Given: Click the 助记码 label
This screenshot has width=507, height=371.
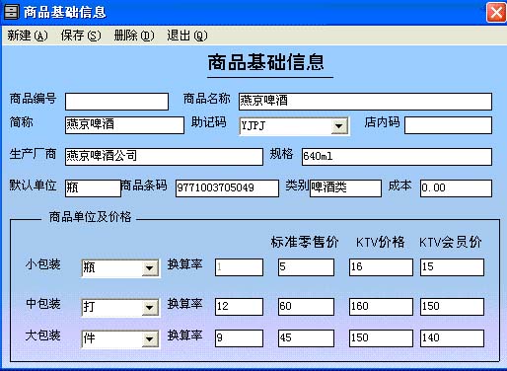Looking at the screenshot, I should 209,122.
